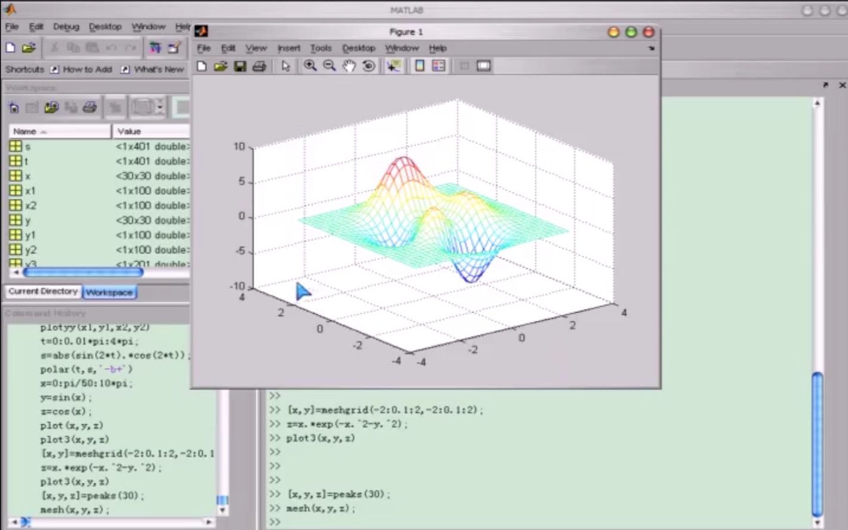Open MATLAB main Debug menu
The image size is (848, 530).
point(66,27)
